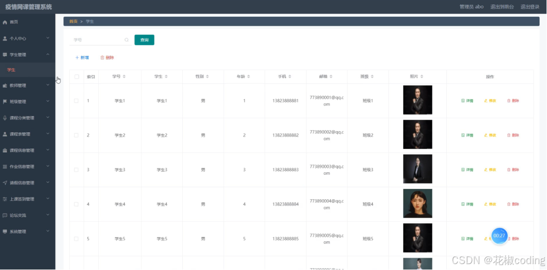547x270 pixels.
Task: Expand the 教师管理 chevron
Action: 48,85
